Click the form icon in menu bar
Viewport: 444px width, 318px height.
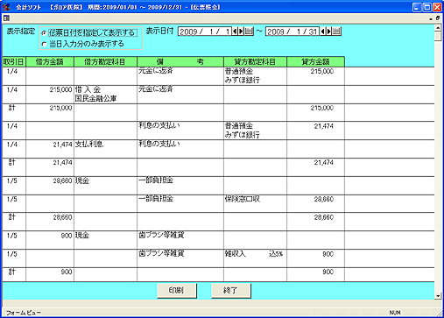click(x=6, y=18)
